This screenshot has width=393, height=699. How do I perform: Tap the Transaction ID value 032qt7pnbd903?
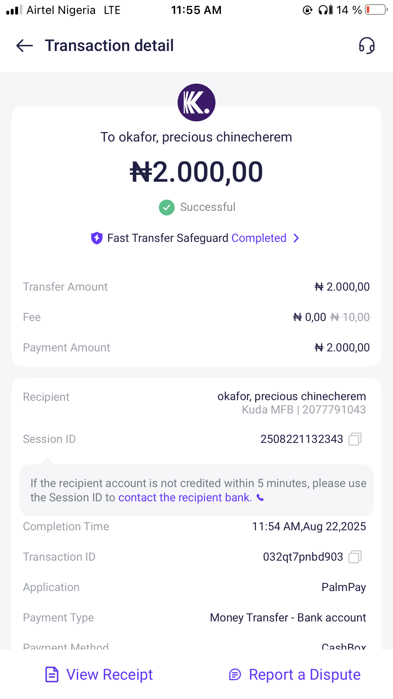click(x=303, y=557)
